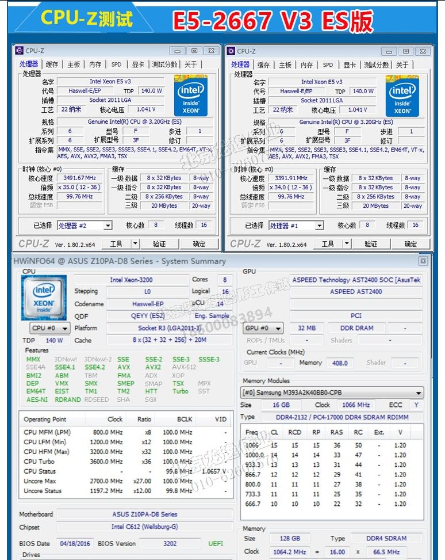The height and width of the screenshot is (560, 445).
Task: Open the 处理器 #1 selection dropdown
Action: click(320, 226)
